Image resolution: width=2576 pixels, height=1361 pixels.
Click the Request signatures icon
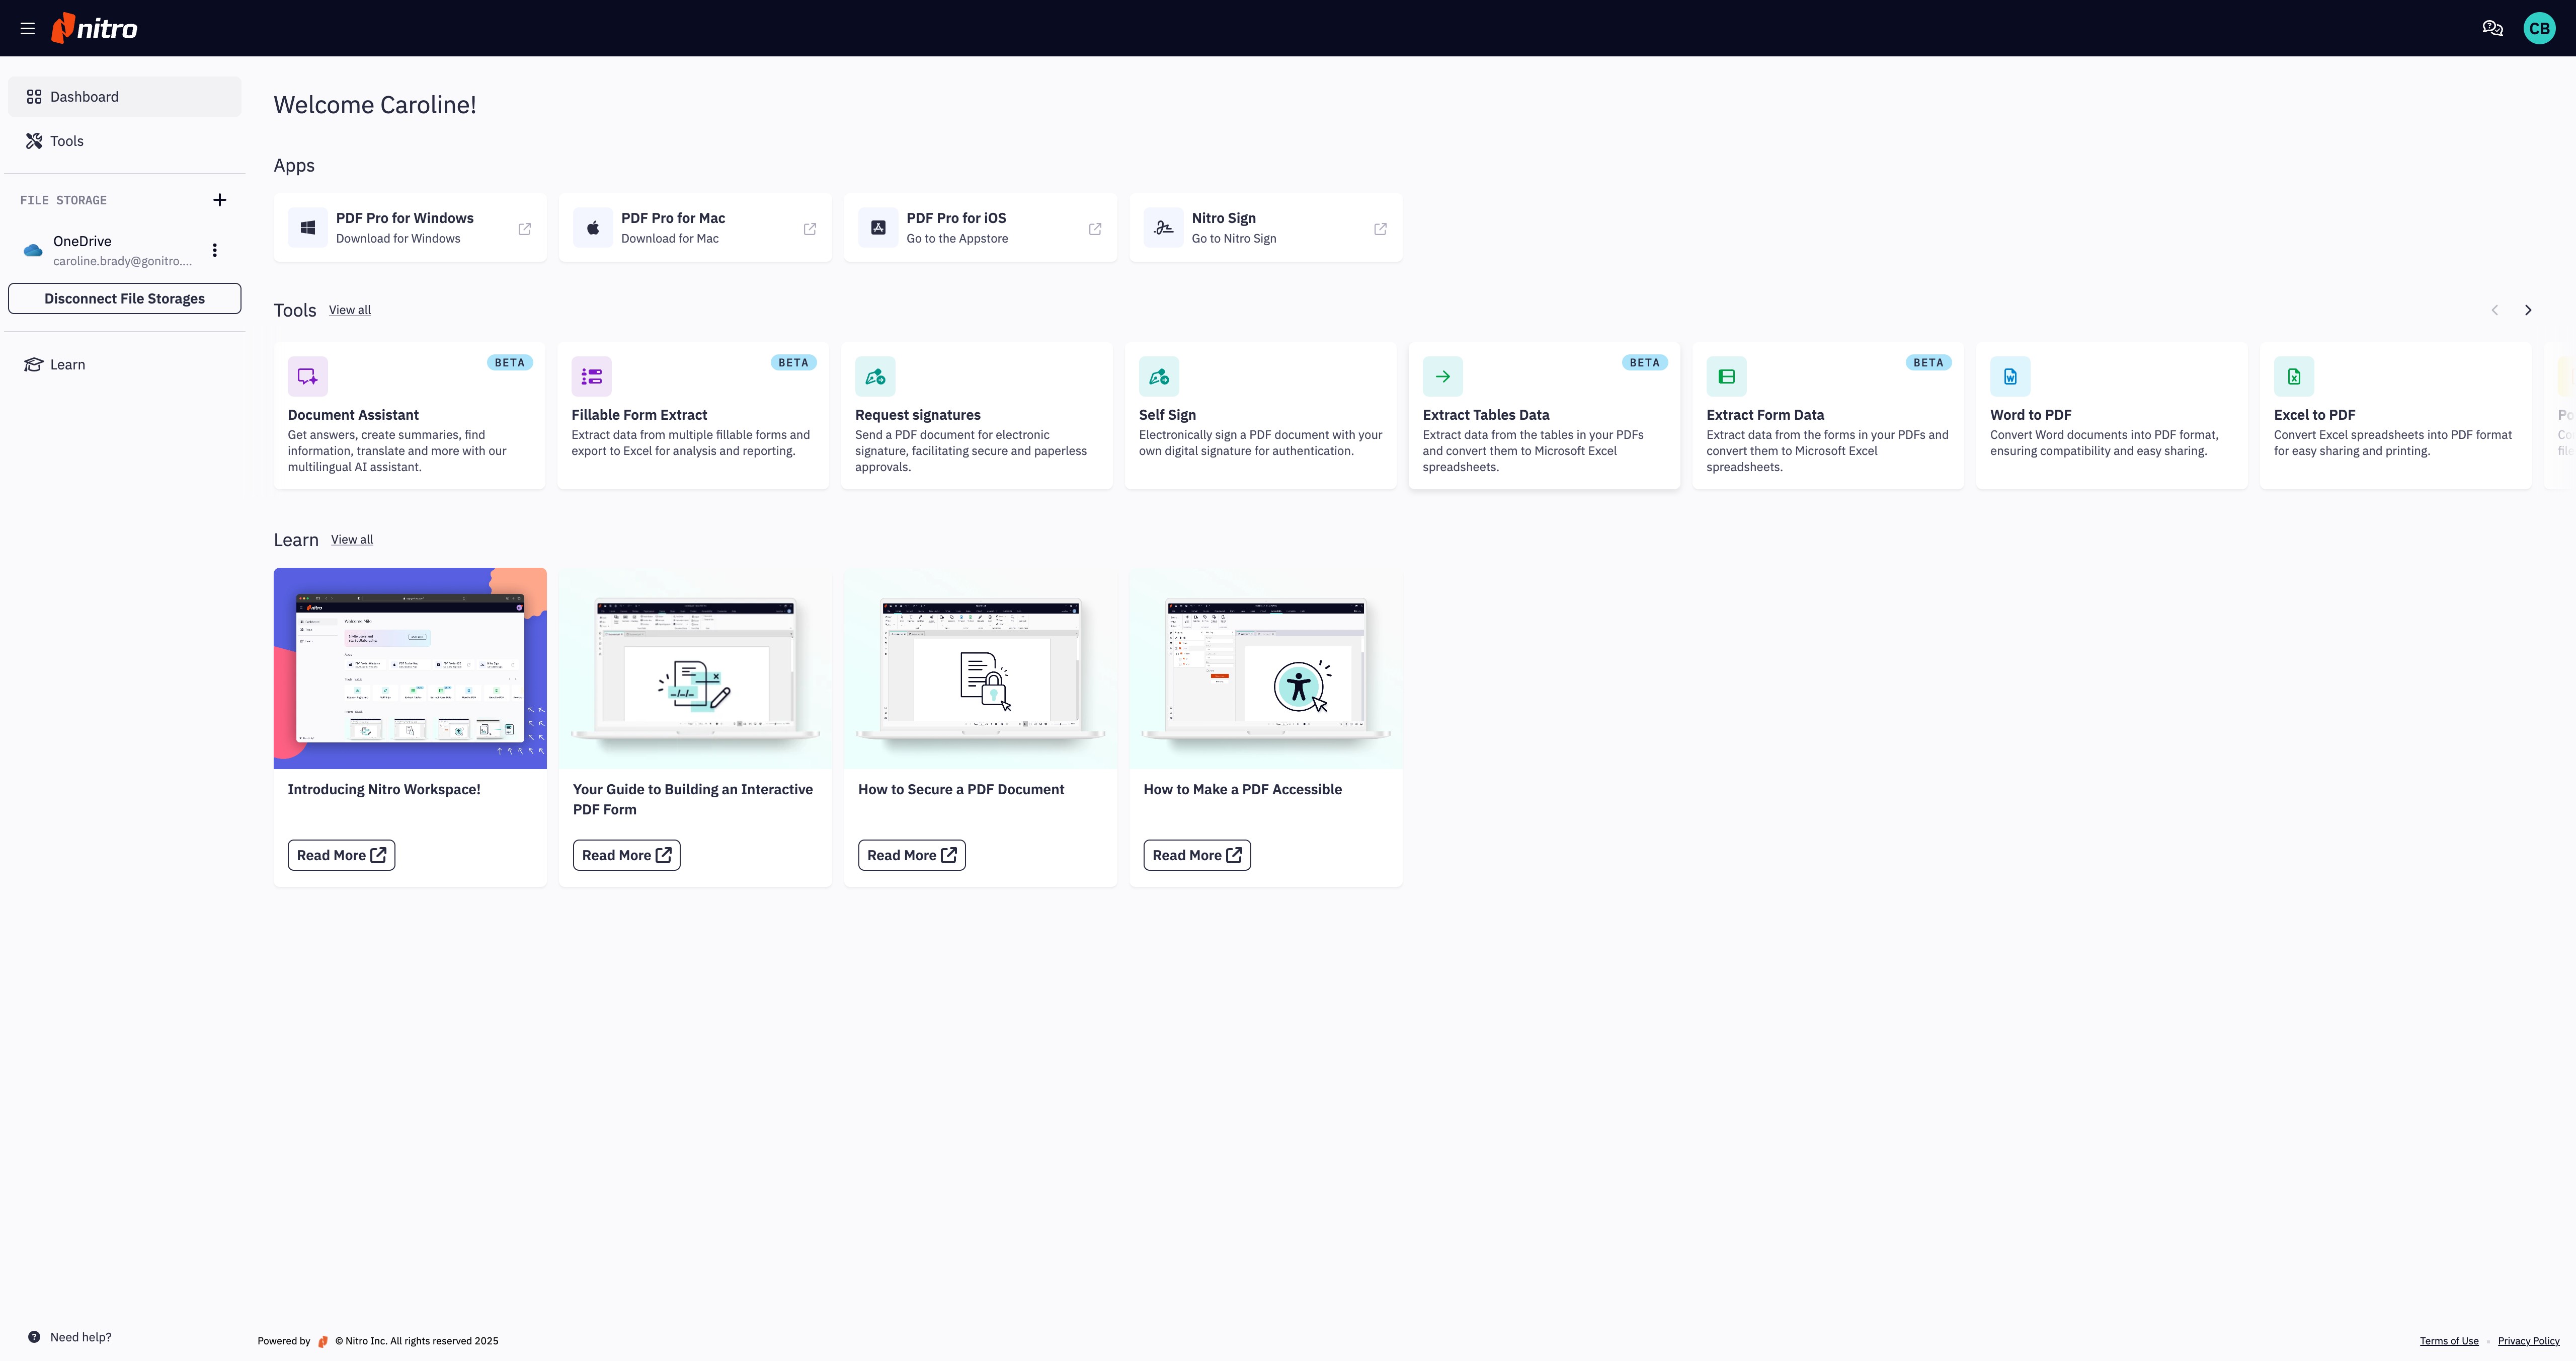tap(875, 376)
